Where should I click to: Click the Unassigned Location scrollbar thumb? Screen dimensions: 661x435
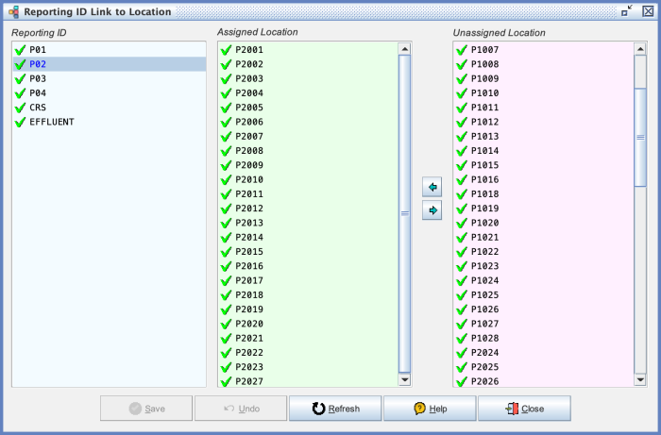(x=639, y=138)
